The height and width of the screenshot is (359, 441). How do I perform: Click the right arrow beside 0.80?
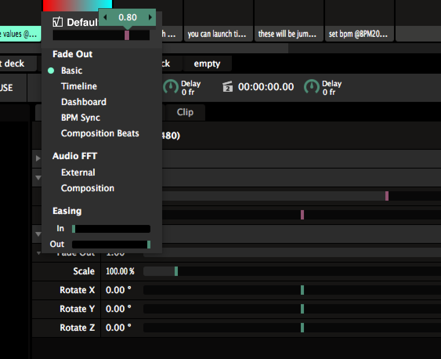point(150,17)
